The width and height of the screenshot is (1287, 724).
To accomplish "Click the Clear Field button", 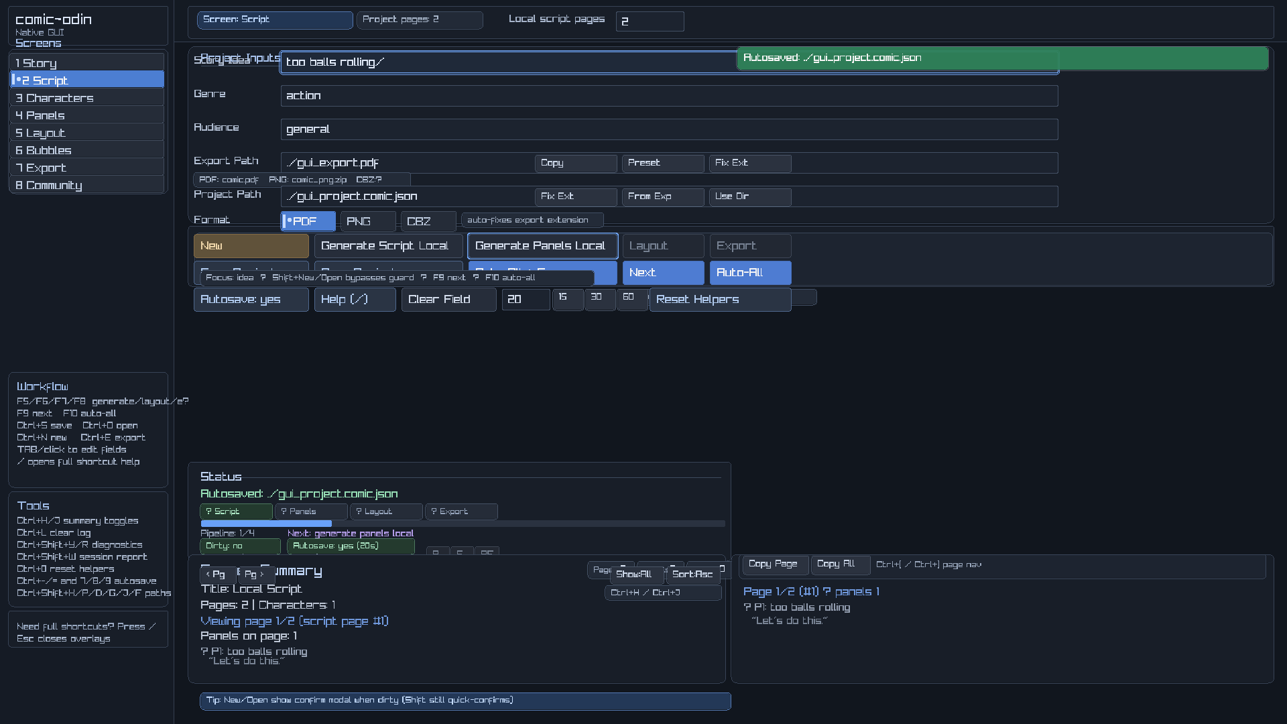I will tap(449, 300).
